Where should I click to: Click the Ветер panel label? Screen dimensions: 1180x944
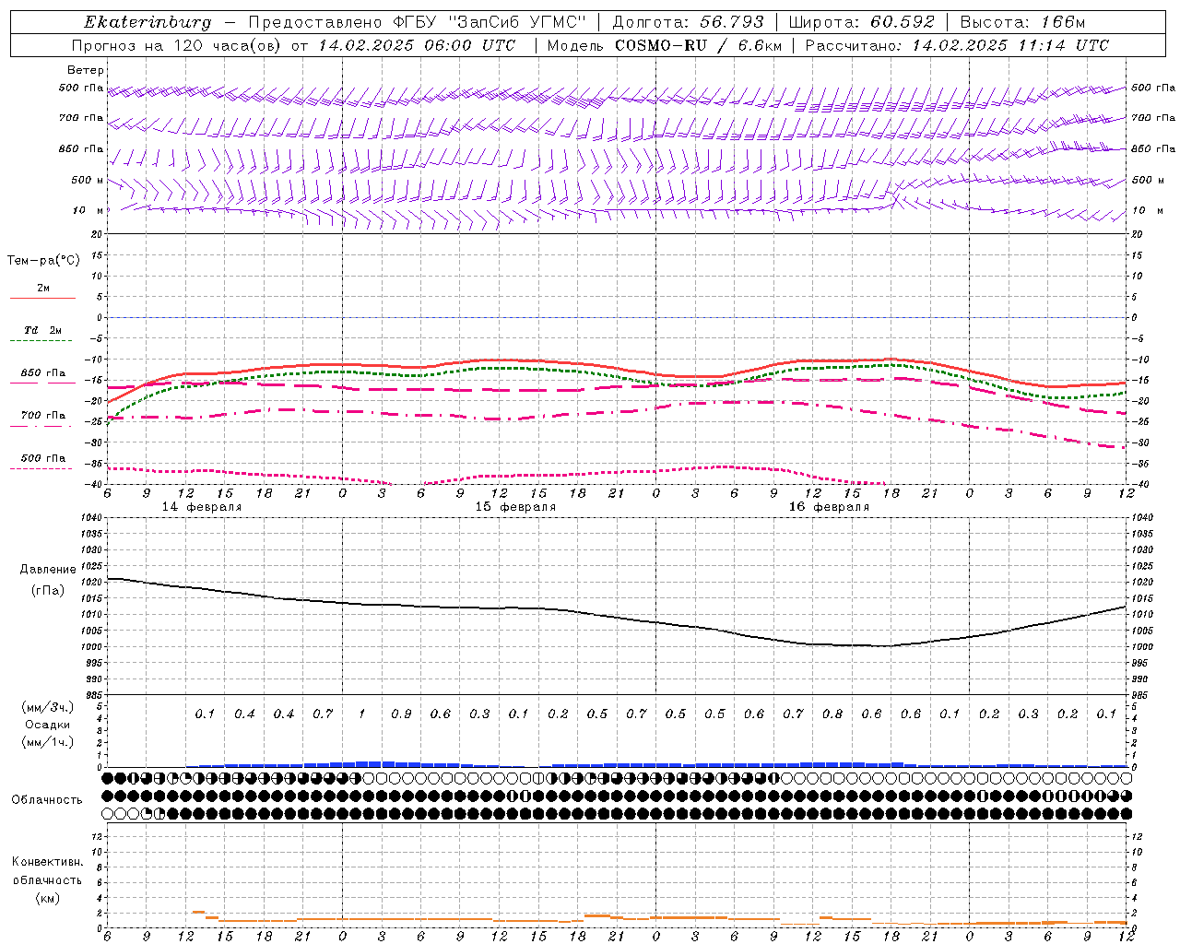(86, 70)
